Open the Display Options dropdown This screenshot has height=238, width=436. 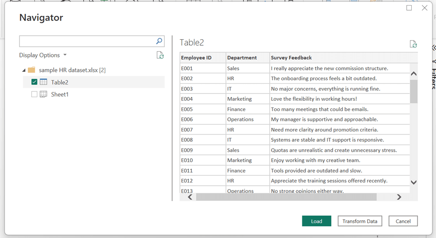(43, 55)
